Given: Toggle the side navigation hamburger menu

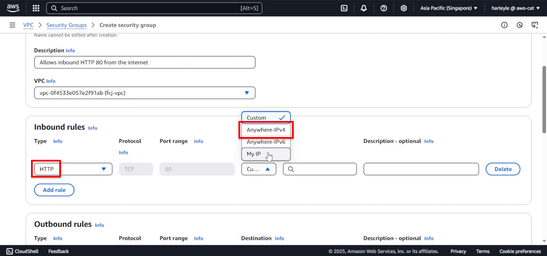Looking at the screenshot, I should [x=12, y=25].
